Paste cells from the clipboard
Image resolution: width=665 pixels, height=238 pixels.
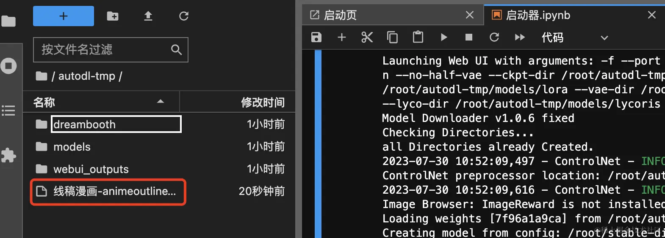point(418,37)
